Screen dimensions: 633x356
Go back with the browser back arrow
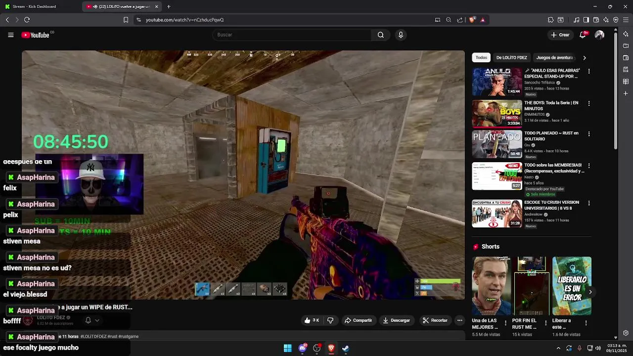(x=7, y=20)
